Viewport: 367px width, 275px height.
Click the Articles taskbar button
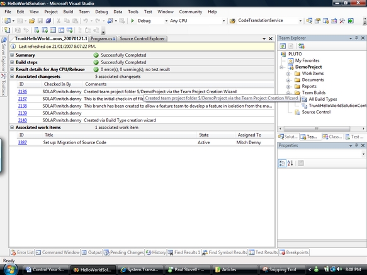pos(235,269)
